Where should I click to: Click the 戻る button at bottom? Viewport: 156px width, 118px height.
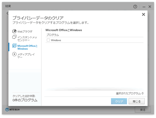click(x=143, y=110)
